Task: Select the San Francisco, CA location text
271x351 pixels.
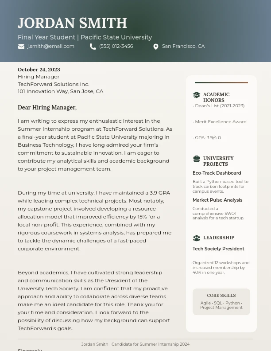Action: point(183,46)
